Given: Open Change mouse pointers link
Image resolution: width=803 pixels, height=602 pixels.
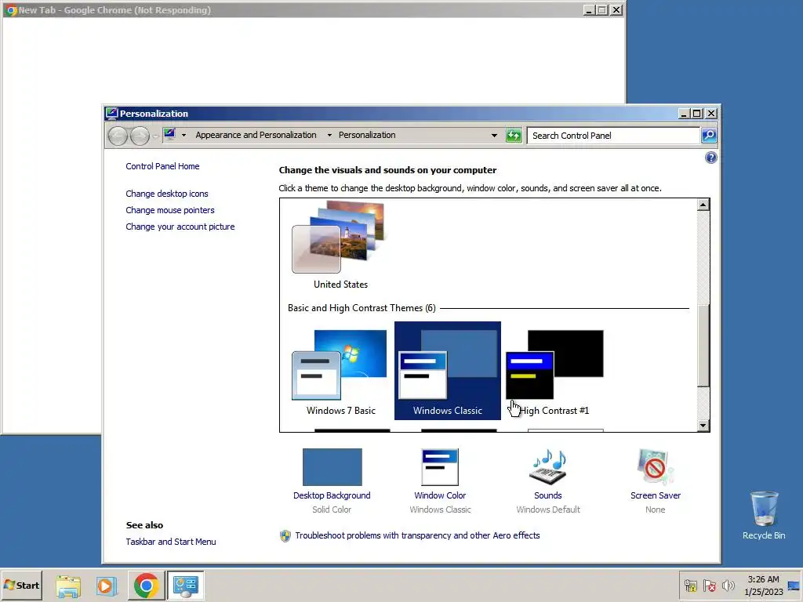Looking at the screenshot, I should [170, 210].
